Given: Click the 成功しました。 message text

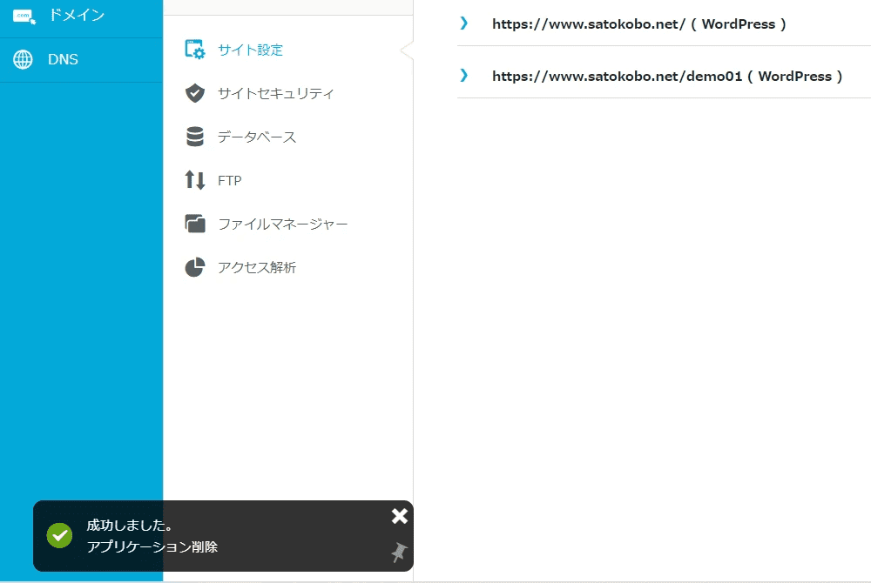Looking at the screenshot, I should pos(131,525).
